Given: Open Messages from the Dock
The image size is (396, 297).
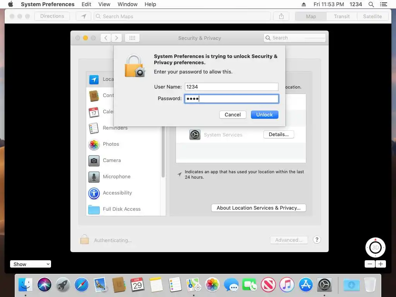Looking at the screenshot, I should coord(231,285).
